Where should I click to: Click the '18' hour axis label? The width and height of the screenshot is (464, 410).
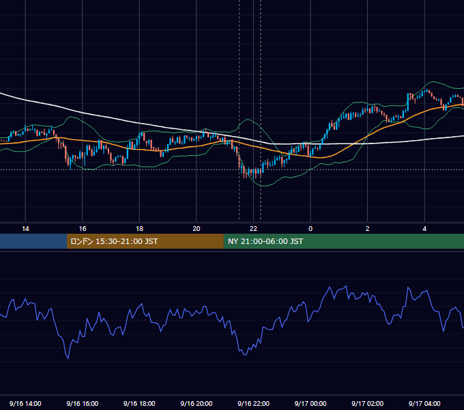[139, 229]
